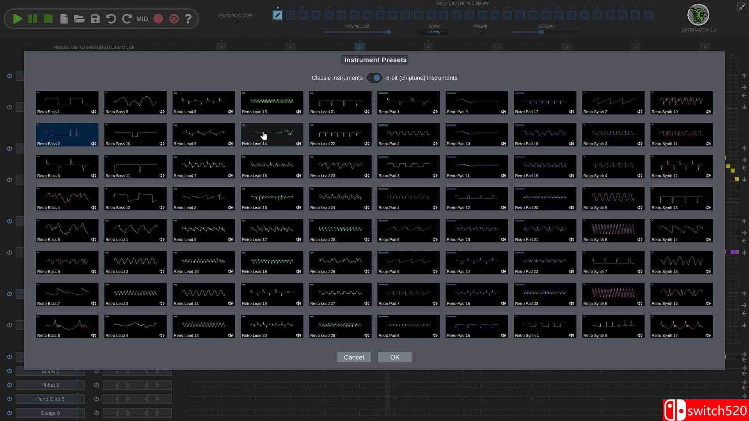Screen dimensions: 749x421
Task: Click the red Record button
Action: point(158,19)
